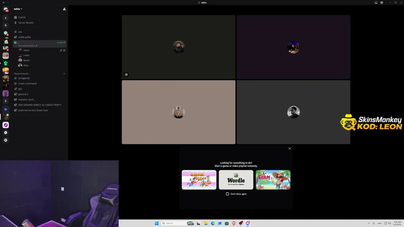Image resolution: width=404 pixels, height=227 pixels.
Task: Click the invite people icon beside sekta
Action: pos(64,9)
